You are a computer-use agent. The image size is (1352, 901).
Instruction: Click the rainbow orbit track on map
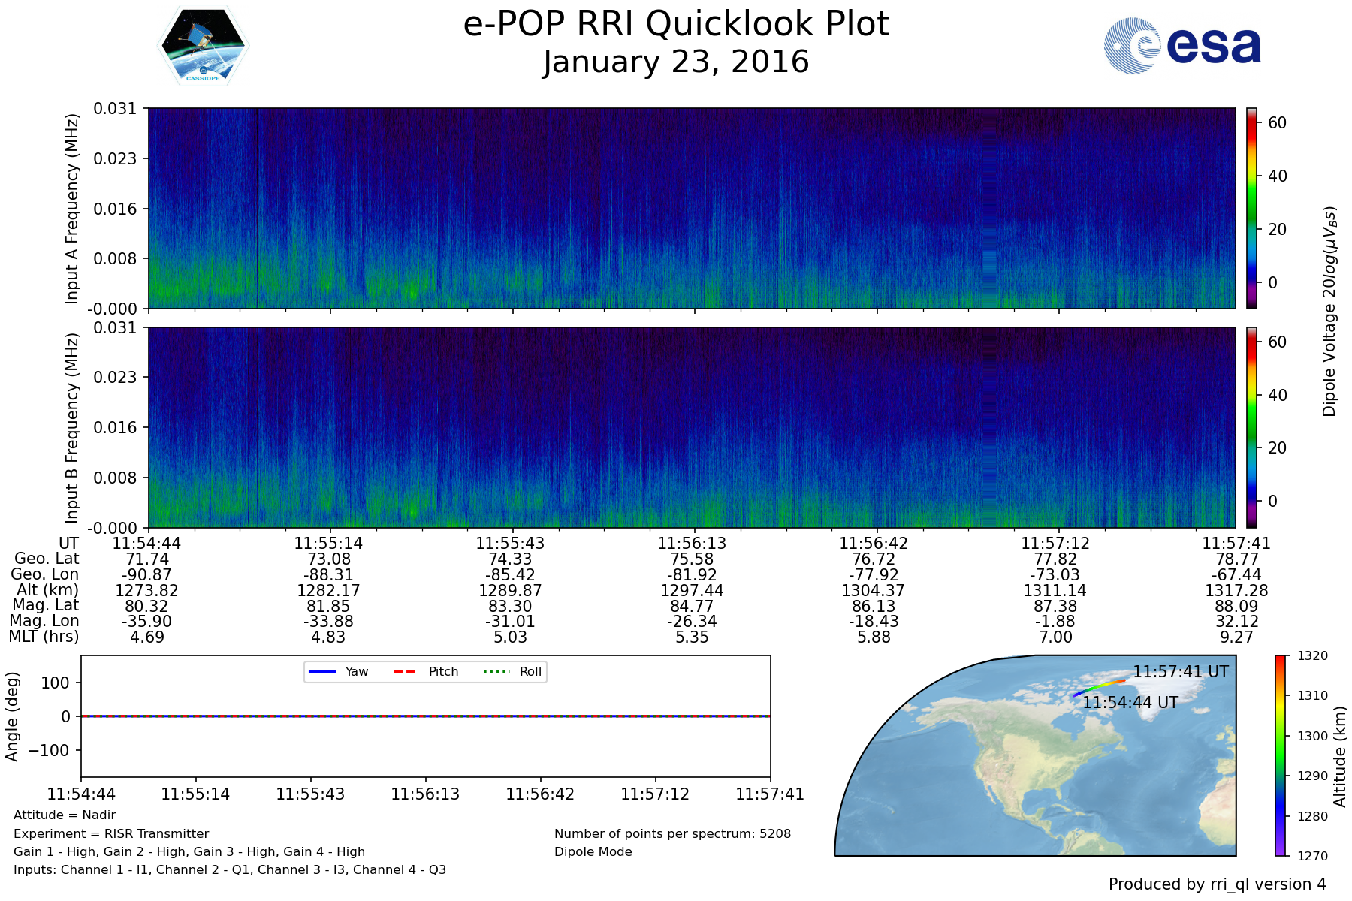(x=1098, y=687)
